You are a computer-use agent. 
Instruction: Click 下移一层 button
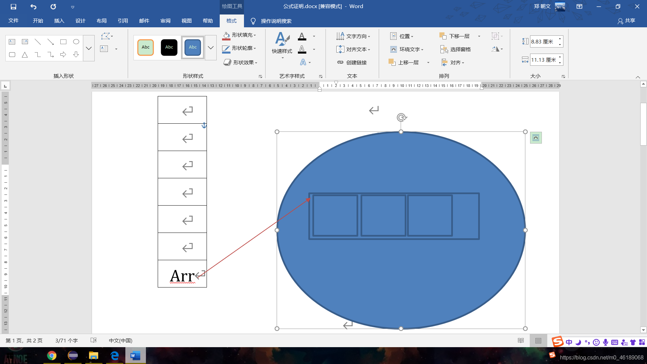click(455, 36)
